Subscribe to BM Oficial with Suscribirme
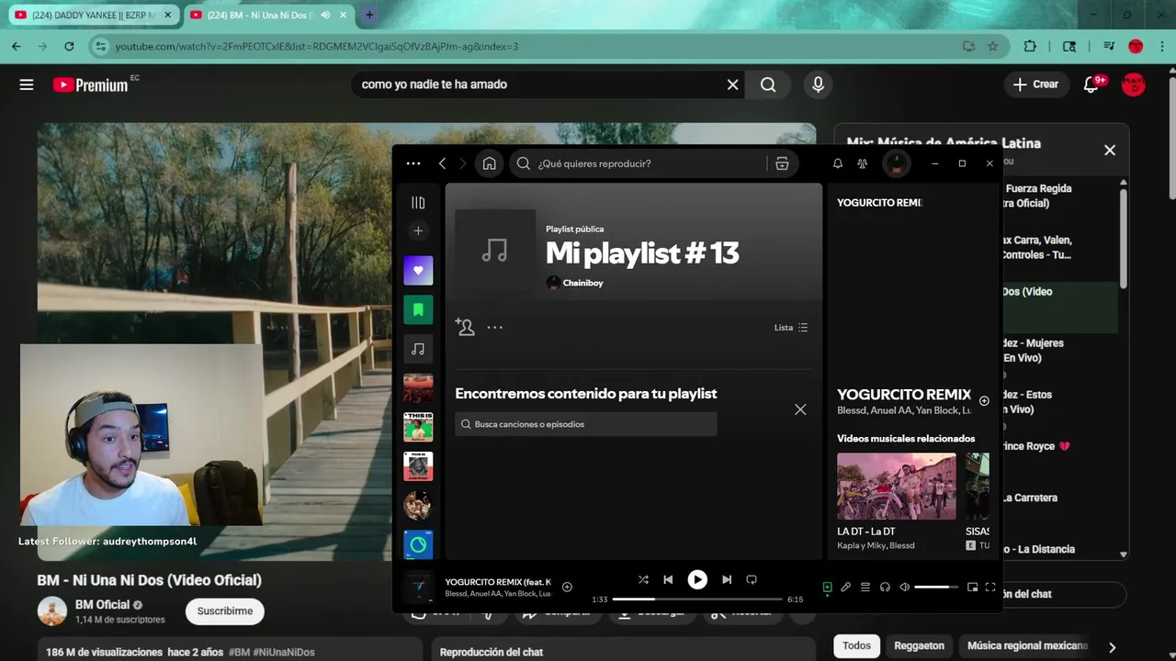 click(225, 611)
